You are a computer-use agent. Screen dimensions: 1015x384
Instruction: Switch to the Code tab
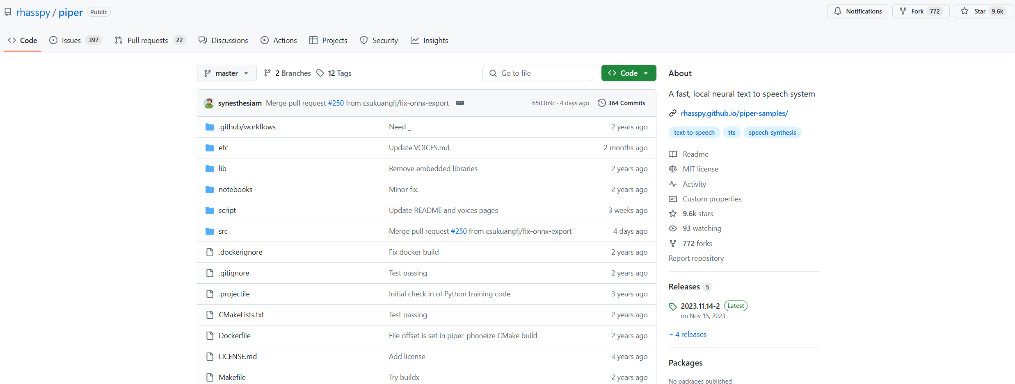click(x=23, y=40)
